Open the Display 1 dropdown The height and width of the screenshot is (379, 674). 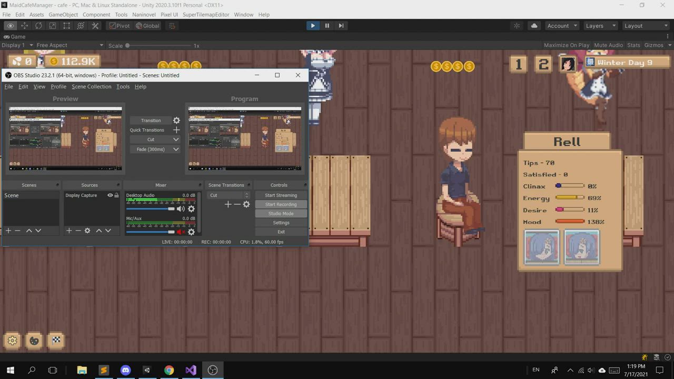click(x=17, y=45)
